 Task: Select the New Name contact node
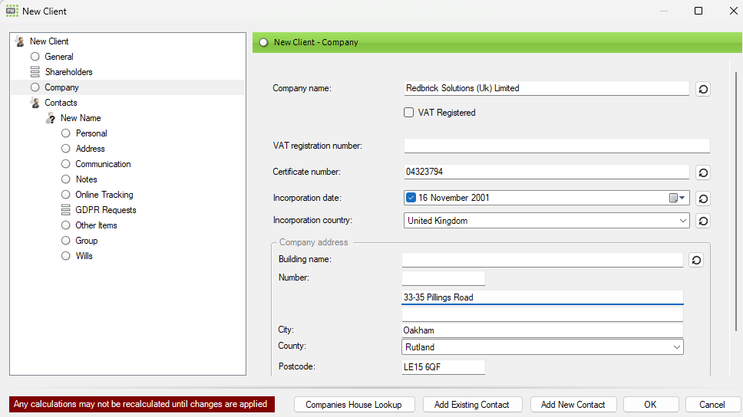tap(80, 118)
